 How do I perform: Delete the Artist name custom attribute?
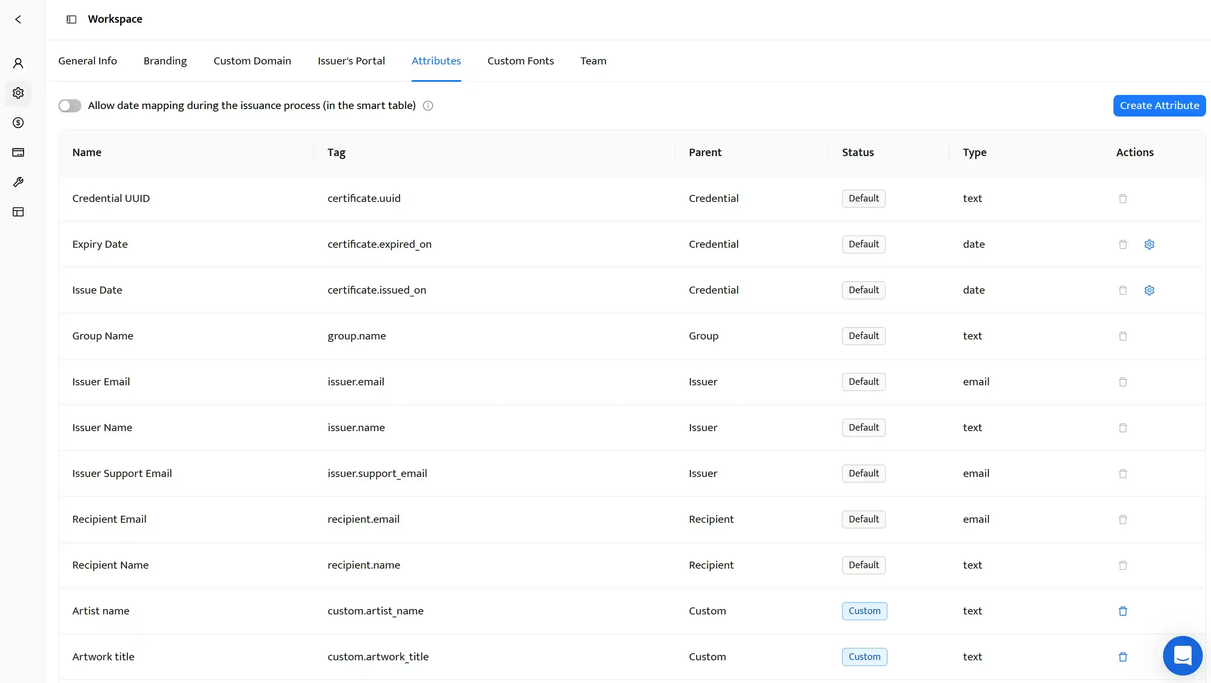click(x=1123, y=611)
